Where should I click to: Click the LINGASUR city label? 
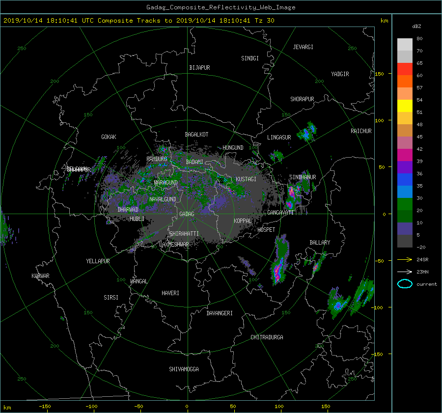(279, 138)
